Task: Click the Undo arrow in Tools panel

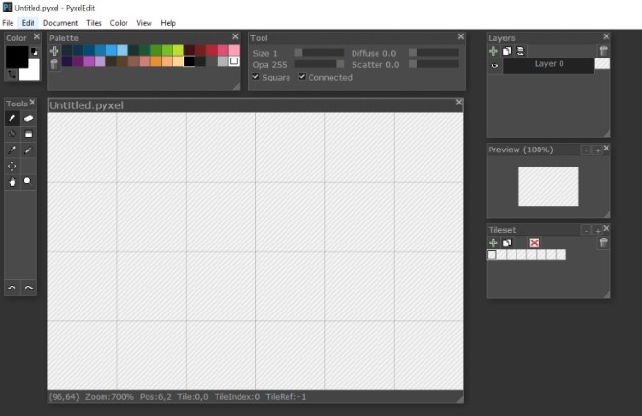Action: click(11, 288)
